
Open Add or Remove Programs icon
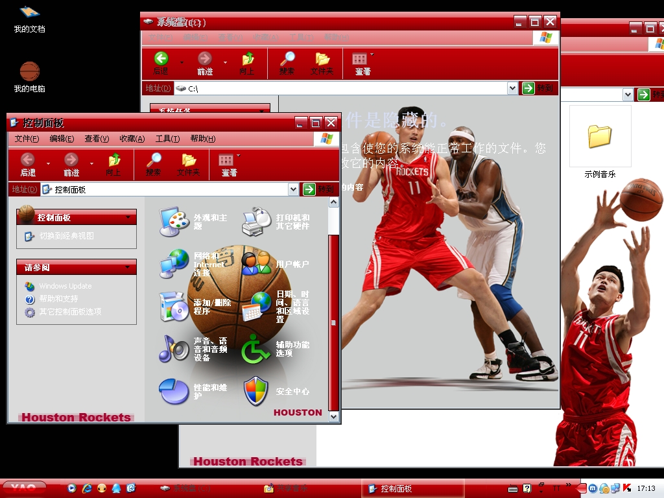click(174, 306)
